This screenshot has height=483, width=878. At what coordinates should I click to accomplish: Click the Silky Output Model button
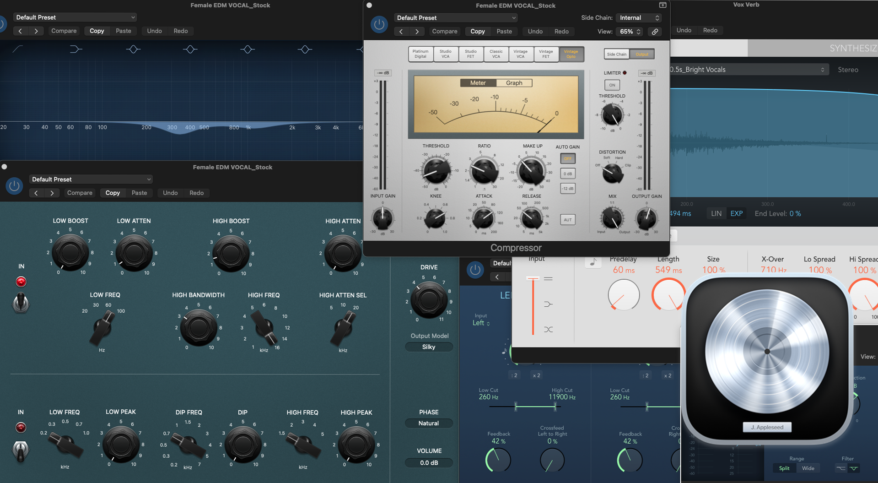point(429,347)
